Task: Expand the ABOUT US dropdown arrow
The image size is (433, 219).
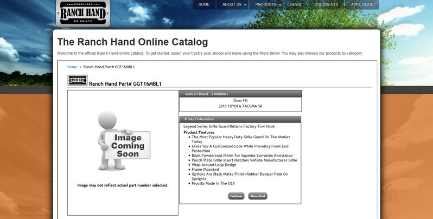Action: tap(245, 5)
